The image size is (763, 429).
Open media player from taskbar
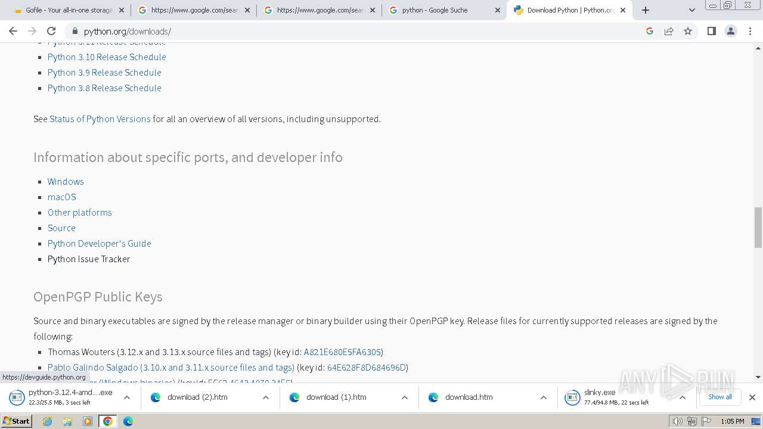(88, 421)
